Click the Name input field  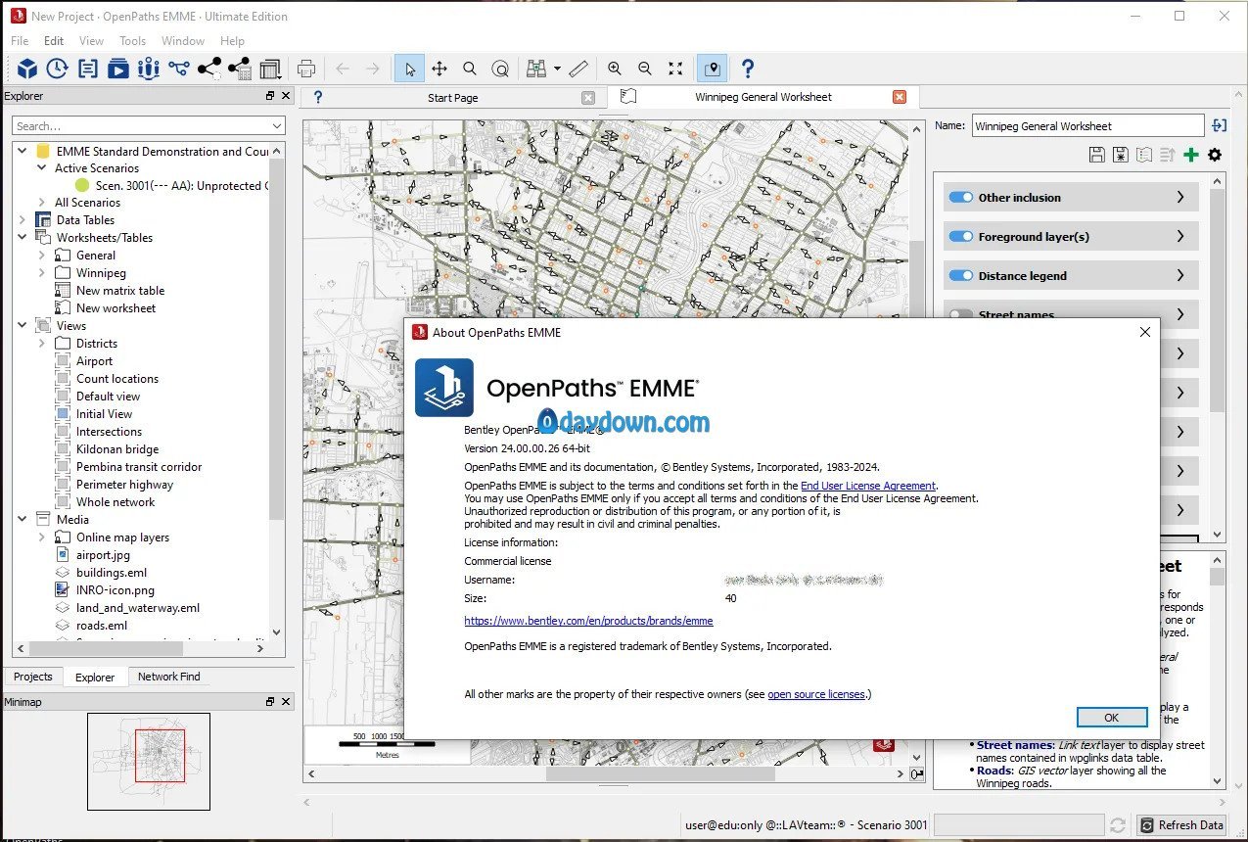[x=1086, y=125]
